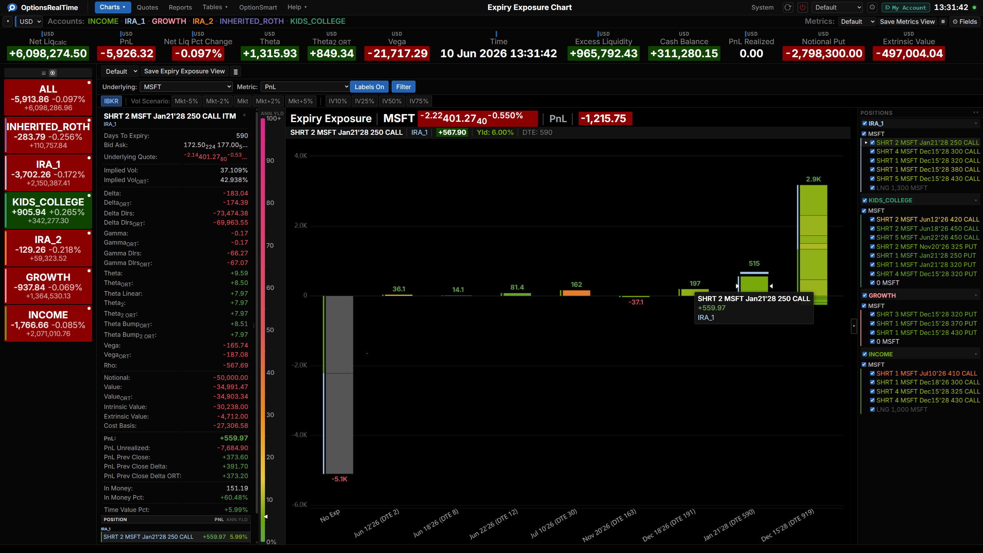Select the Mkt+5% volatility scenario
This screenshot has height=553, width=983.
click(x=301, y=101)
